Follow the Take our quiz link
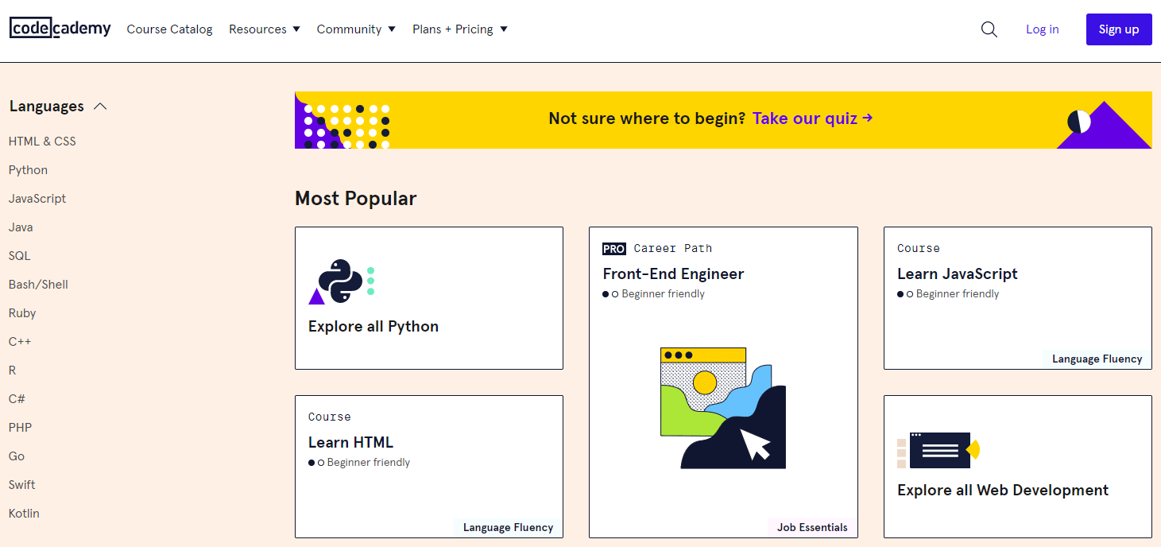 click(813, 118)
